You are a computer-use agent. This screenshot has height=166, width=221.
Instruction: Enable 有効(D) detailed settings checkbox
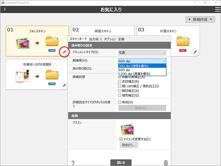(x=120, y=102)
